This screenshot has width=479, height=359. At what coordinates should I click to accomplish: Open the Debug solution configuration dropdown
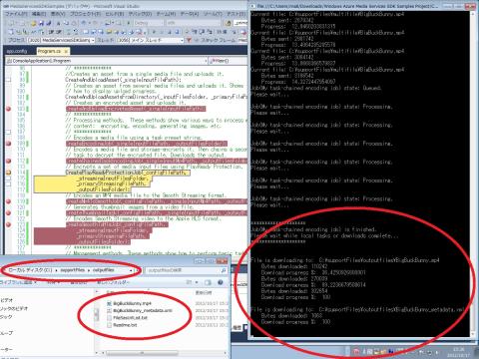(x=149, y=23)
